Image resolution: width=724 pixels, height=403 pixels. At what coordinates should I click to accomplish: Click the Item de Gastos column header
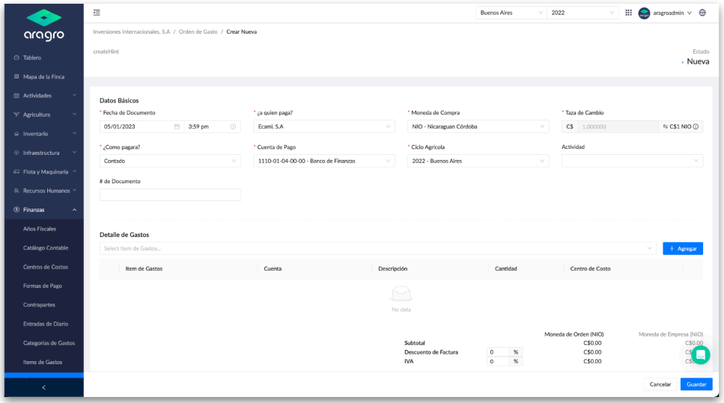[144, 268]
